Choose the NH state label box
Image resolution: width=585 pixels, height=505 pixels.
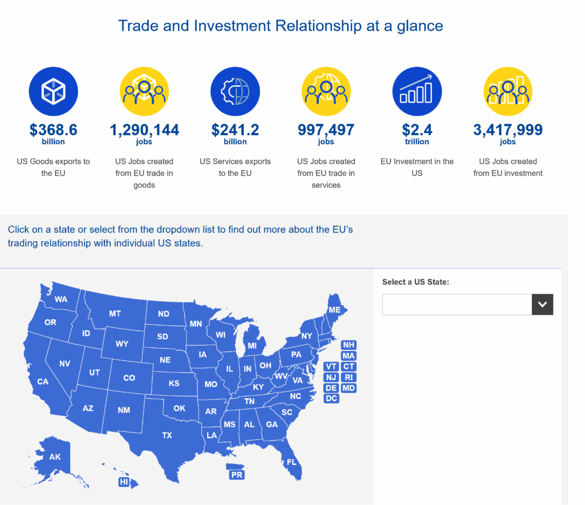pyautogui.click(x=349, y=345)
